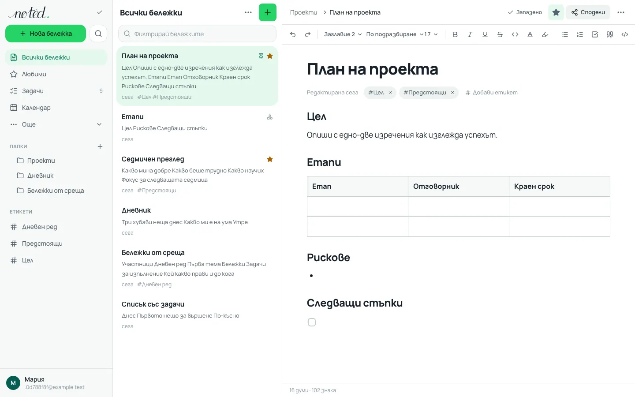This screenshot has height=397, width=635.
Task: Open the editor's more options menu
Action: click(x=621, y=12)
